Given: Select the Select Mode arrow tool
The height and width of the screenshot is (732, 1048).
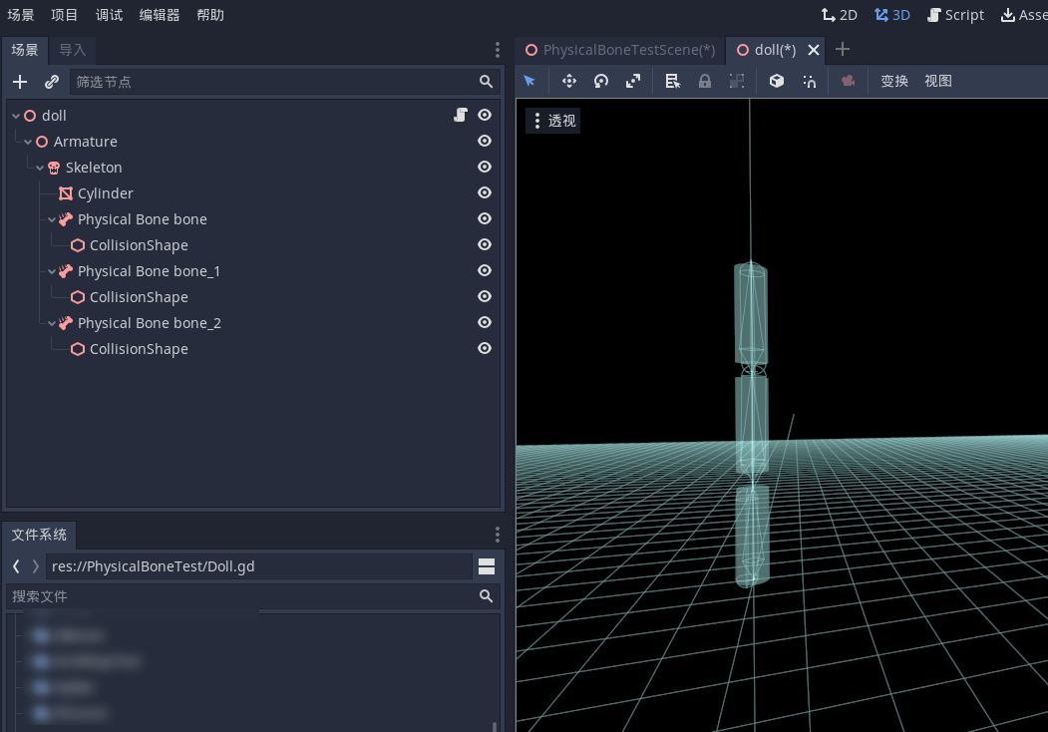Looking at the screenshot, I should pos(529,81).
